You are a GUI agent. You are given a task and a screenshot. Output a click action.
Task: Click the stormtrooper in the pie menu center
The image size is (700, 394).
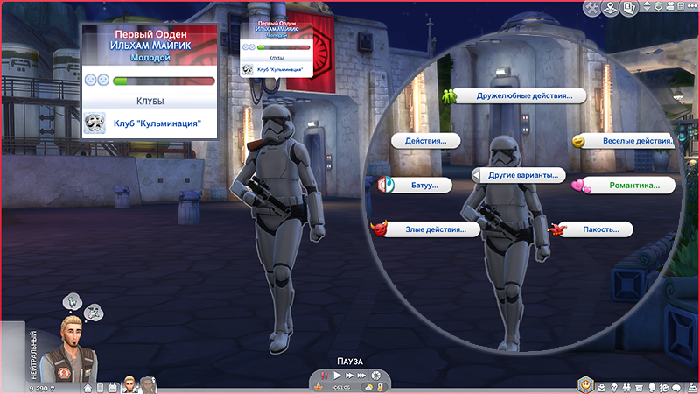506,243
